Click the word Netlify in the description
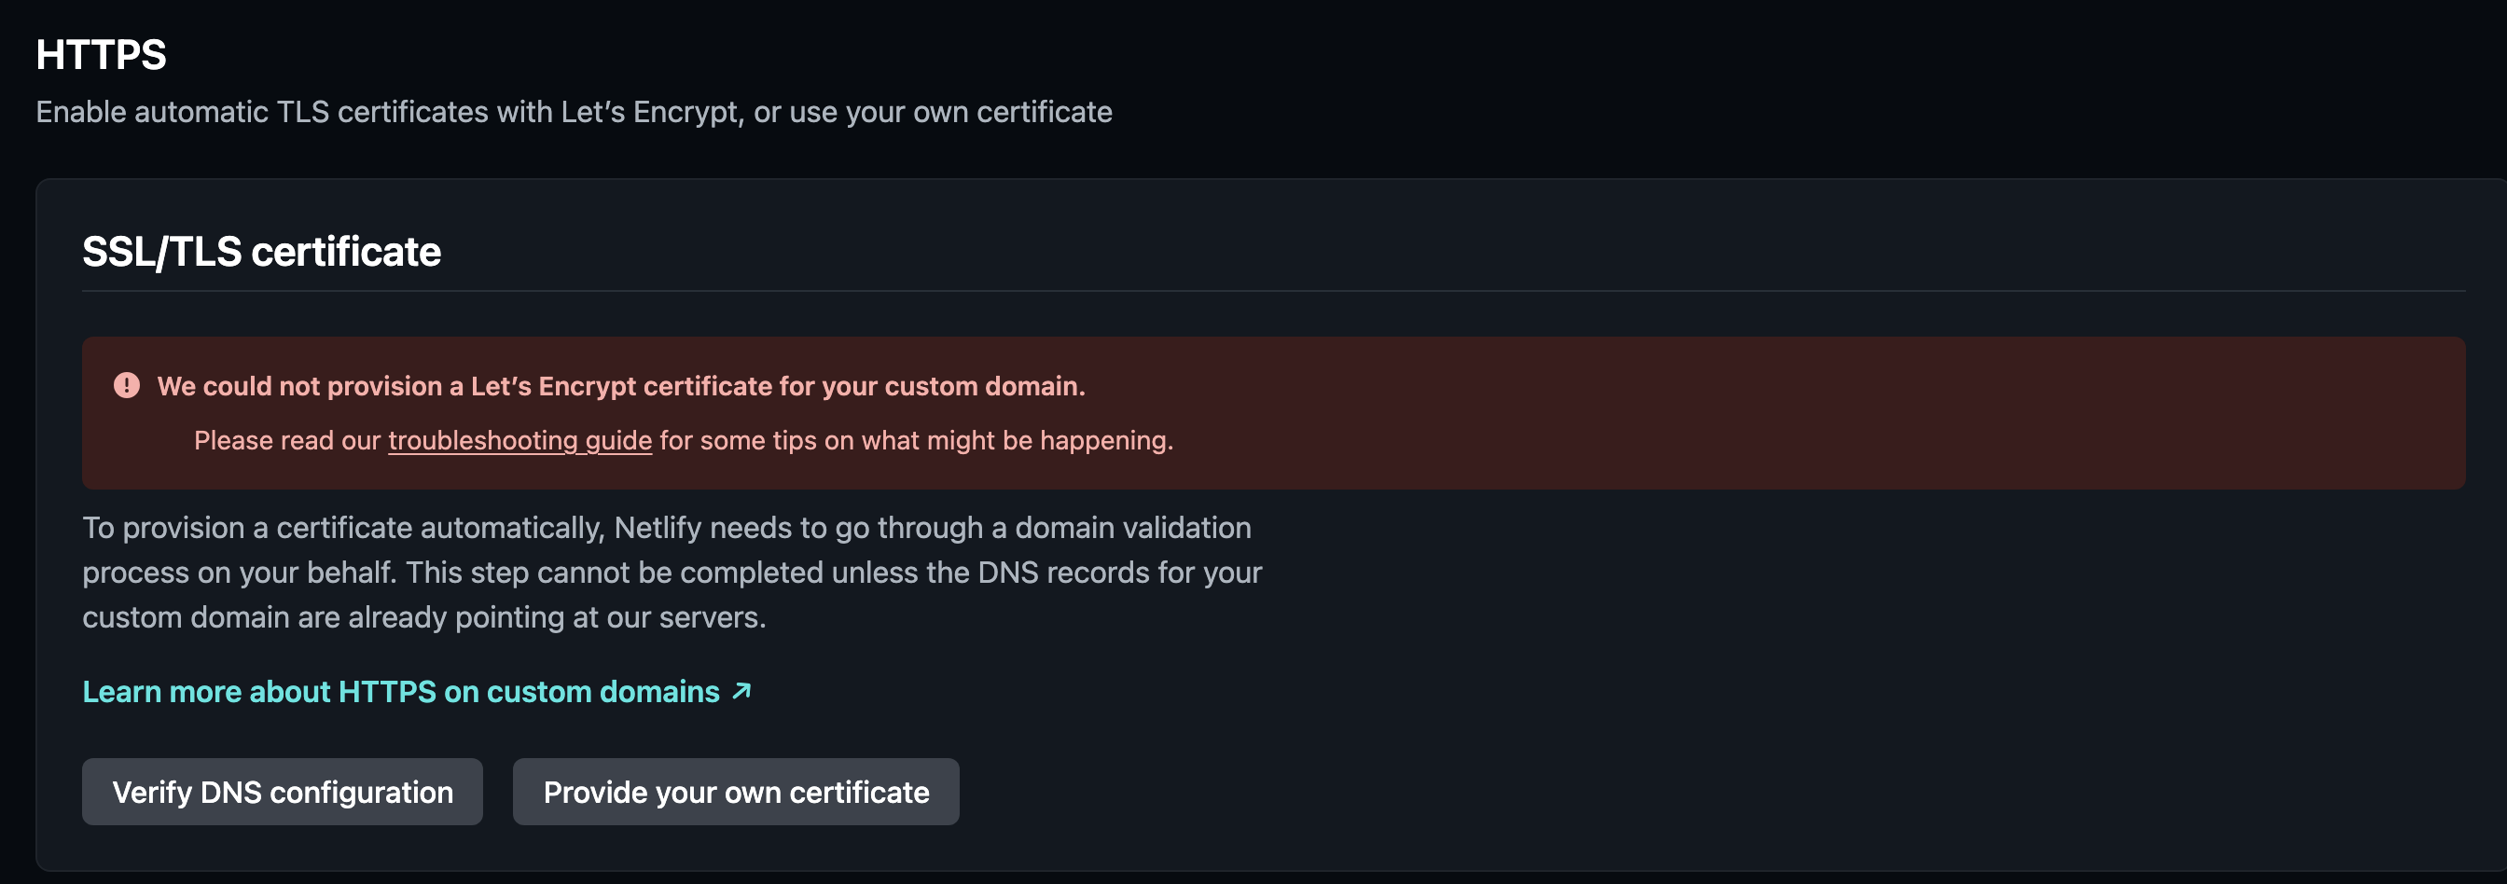Screen dimensions: 2507x884 pos(658,528)
